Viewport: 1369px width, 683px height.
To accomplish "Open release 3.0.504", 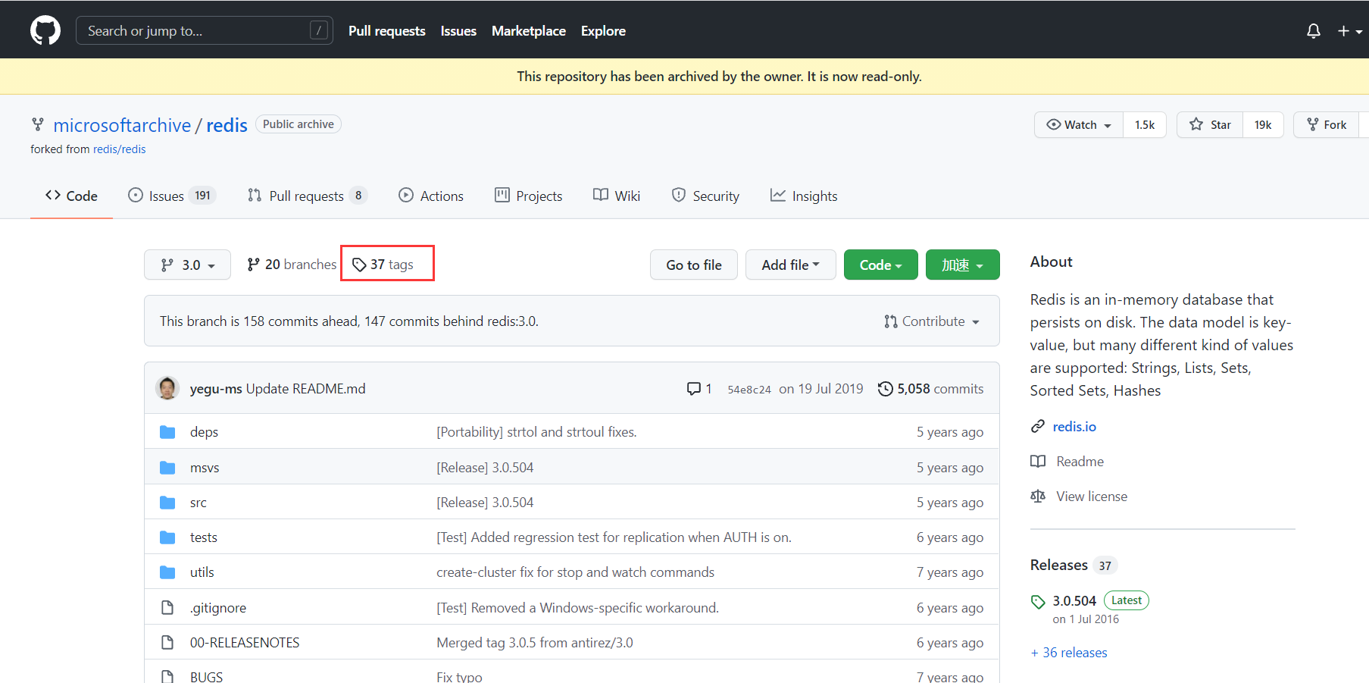I will pyautogui.click(x=1074, y=601).
